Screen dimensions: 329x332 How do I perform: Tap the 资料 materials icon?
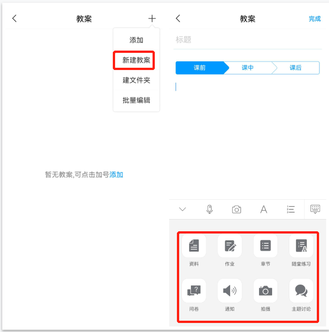click(x=194, y=246)
